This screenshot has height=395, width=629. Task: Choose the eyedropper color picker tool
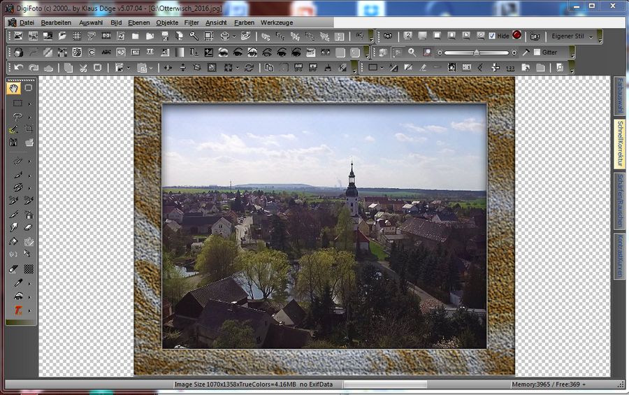(x=17, y=282)
